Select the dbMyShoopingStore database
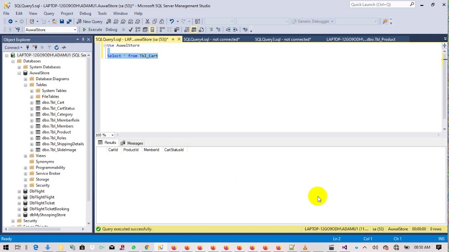This screenshot has width=449, height=252. [47, 215]
